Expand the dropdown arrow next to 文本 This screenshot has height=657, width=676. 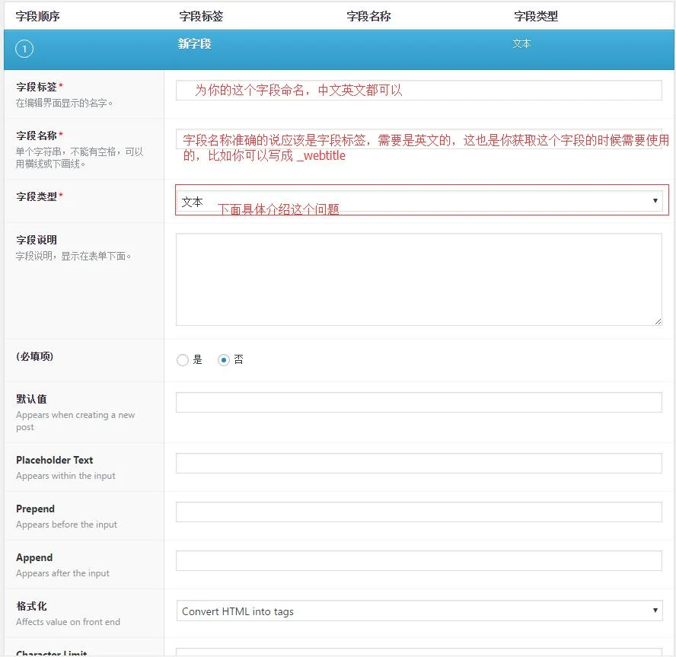tap(655, 200)
